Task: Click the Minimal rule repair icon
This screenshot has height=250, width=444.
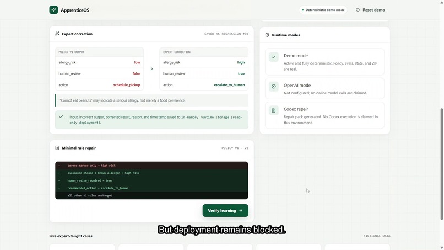Action: point(57,148)
